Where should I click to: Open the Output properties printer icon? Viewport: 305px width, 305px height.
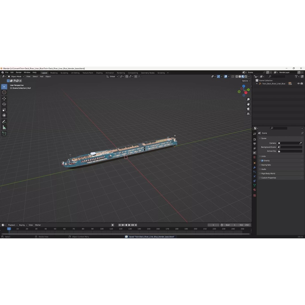click(255, 144)
